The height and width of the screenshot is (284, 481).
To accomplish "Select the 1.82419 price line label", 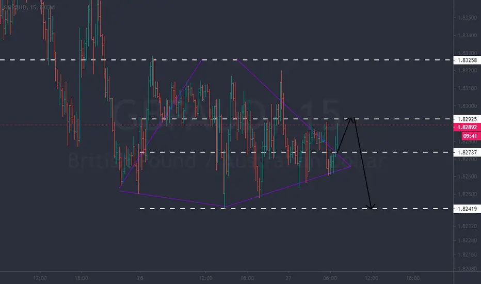I will click(467, 209).
